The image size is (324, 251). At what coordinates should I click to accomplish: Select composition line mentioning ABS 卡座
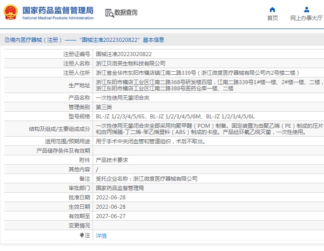point(201,132)
